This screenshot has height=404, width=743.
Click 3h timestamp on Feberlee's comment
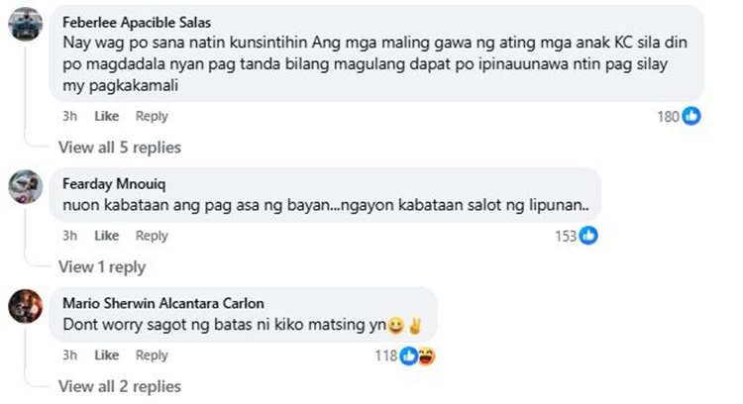point(69,116)
